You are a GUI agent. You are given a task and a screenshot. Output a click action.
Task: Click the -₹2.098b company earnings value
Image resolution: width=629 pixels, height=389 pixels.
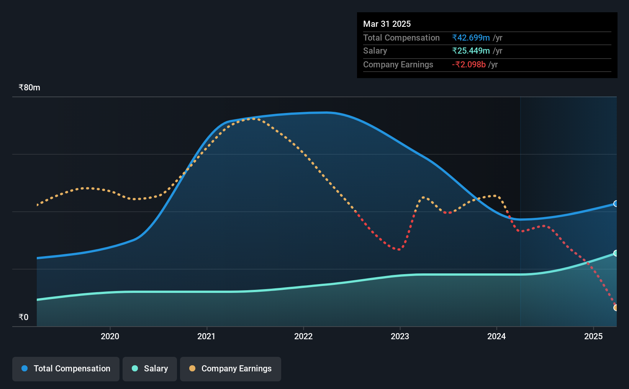(469, 64)
